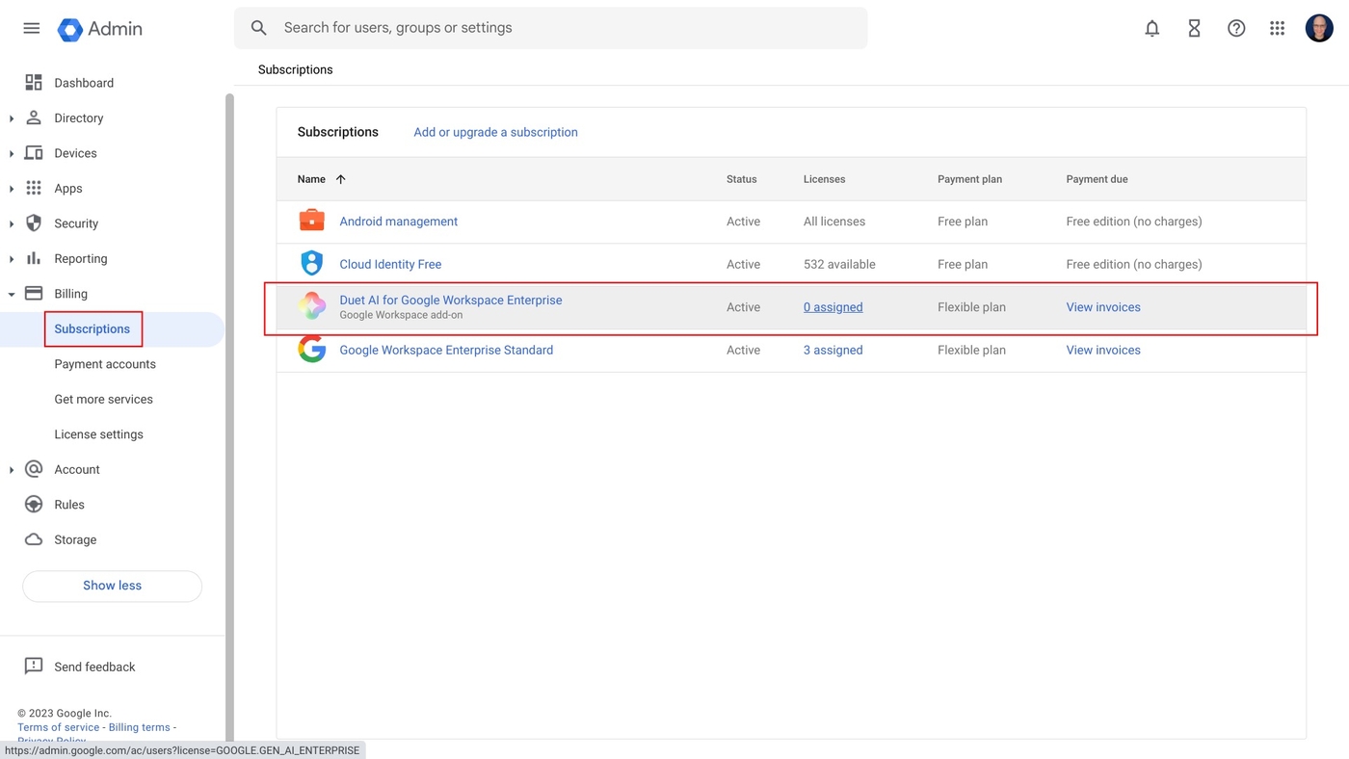Click Add or upgrade a subscription

click(495, 132)
